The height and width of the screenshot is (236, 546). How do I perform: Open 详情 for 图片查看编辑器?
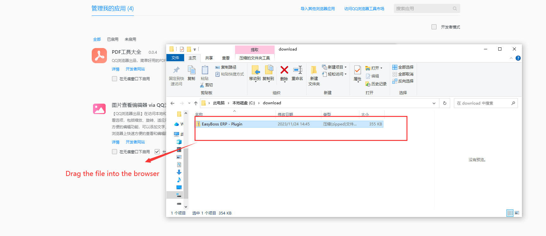tap(116, 142)
